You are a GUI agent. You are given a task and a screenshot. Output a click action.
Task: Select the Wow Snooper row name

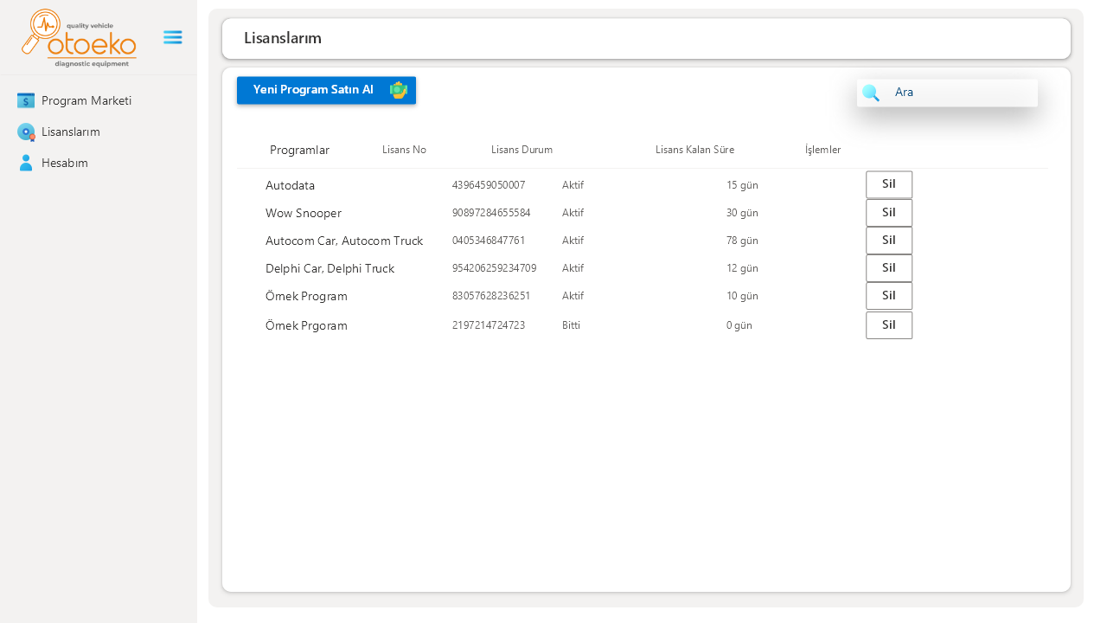pyautogui.click(x=304, y=213)
